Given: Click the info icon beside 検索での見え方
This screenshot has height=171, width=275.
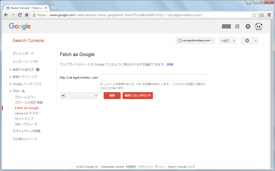Looking at the screenshot, I should [37, 70].
